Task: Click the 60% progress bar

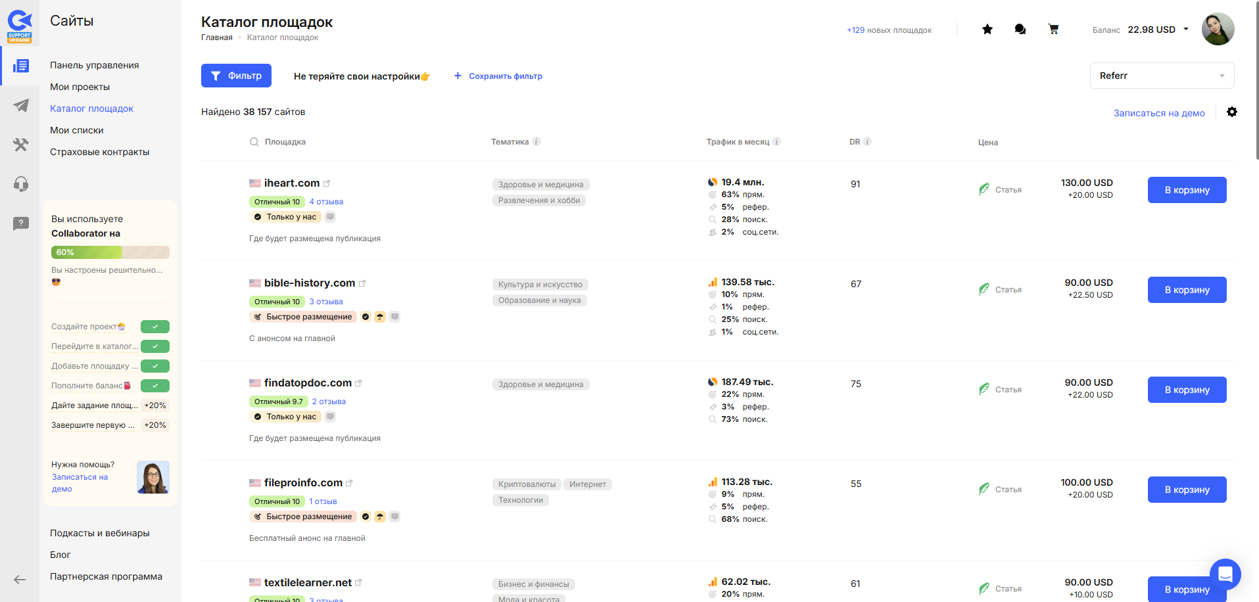Action: tap(110, 252)
